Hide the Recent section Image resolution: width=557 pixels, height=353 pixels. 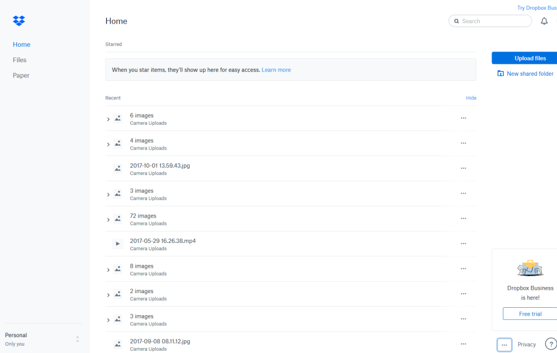pos(471,98)
